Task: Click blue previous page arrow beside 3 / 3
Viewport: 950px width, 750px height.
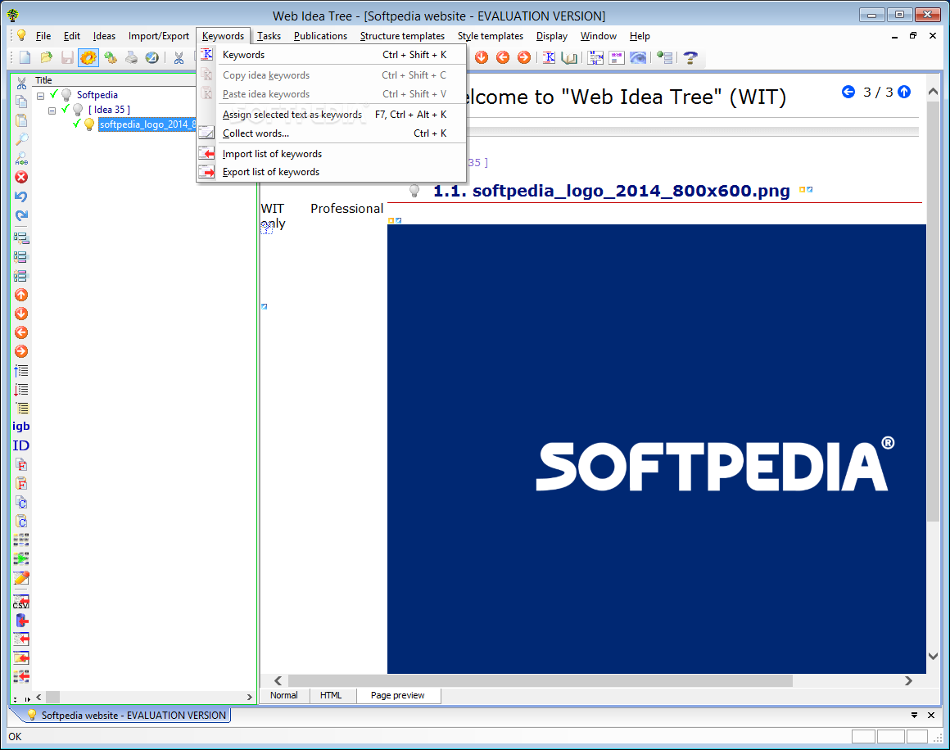Action: (848, 92)
